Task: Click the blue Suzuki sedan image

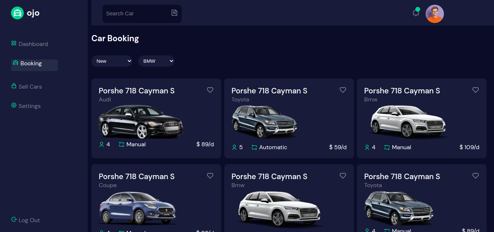Action: point(138,208)
